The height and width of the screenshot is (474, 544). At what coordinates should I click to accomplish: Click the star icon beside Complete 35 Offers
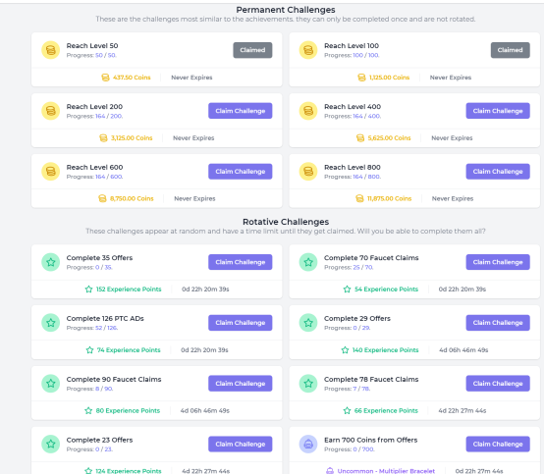tap(51, 262)
